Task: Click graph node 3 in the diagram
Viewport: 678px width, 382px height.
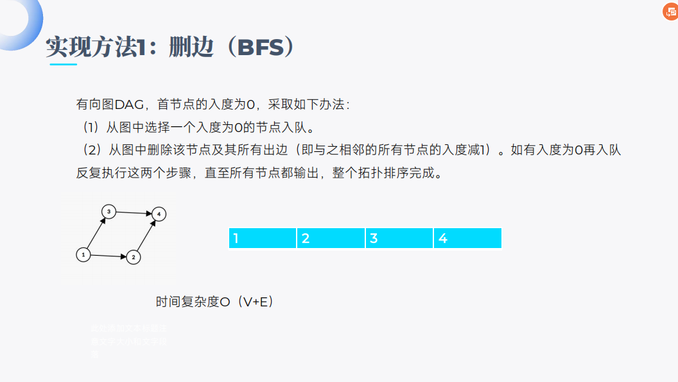Action: [x=109, y=211]
